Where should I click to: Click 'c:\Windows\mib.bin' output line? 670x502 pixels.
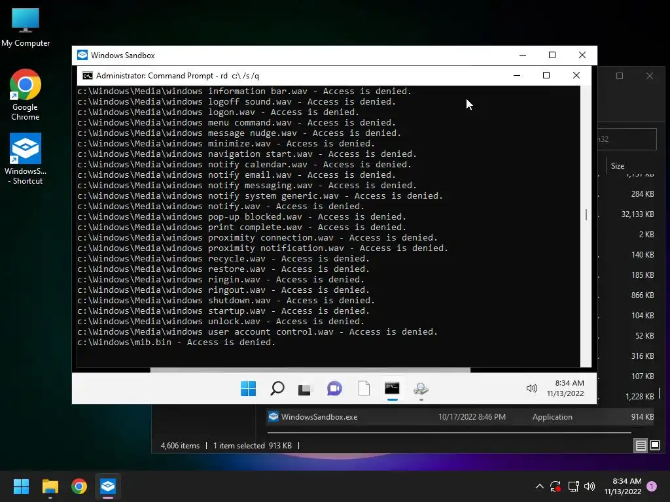point(176,343)
